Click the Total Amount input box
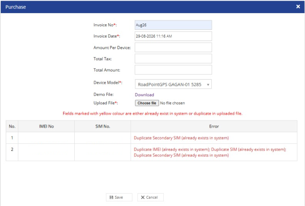The image size is (305, 206). point(173,70)
